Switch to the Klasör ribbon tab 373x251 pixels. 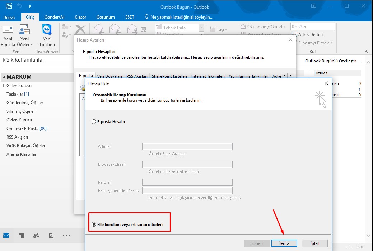(80, 17)
